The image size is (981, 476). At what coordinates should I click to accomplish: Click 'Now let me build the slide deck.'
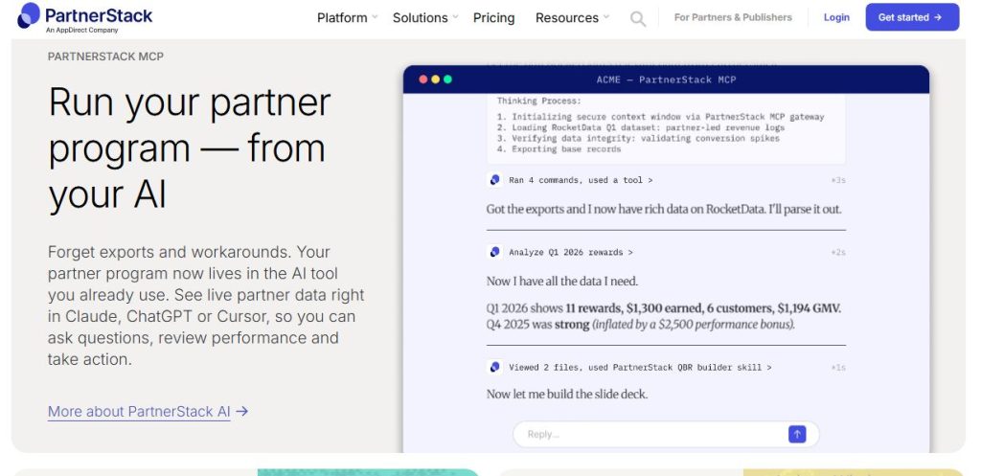[567, 394]
